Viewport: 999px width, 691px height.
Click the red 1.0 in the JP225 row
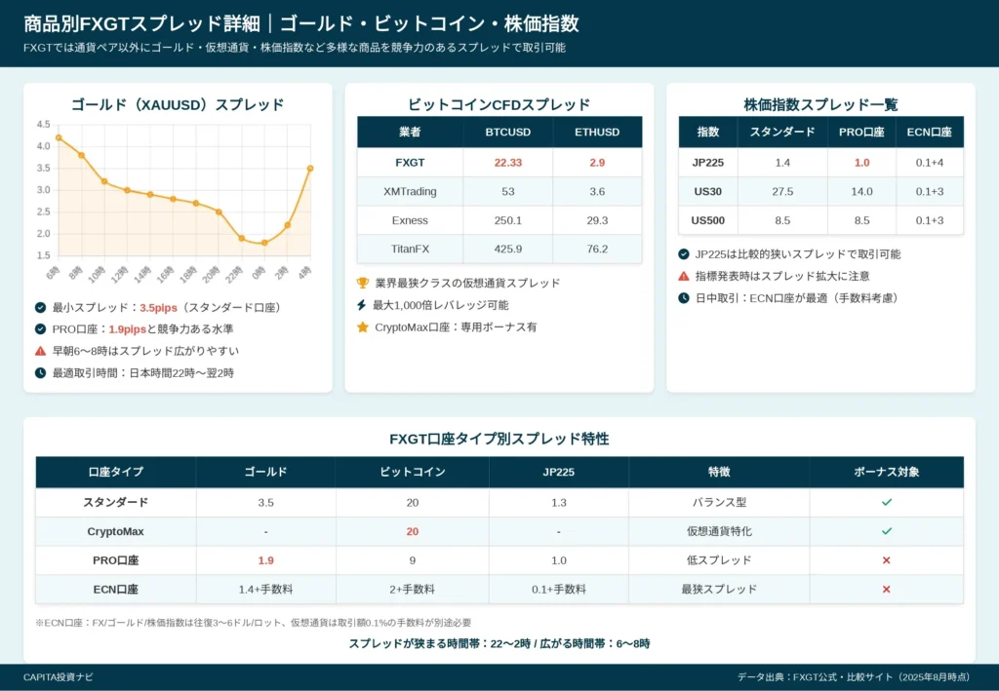[x=861, y=163]
